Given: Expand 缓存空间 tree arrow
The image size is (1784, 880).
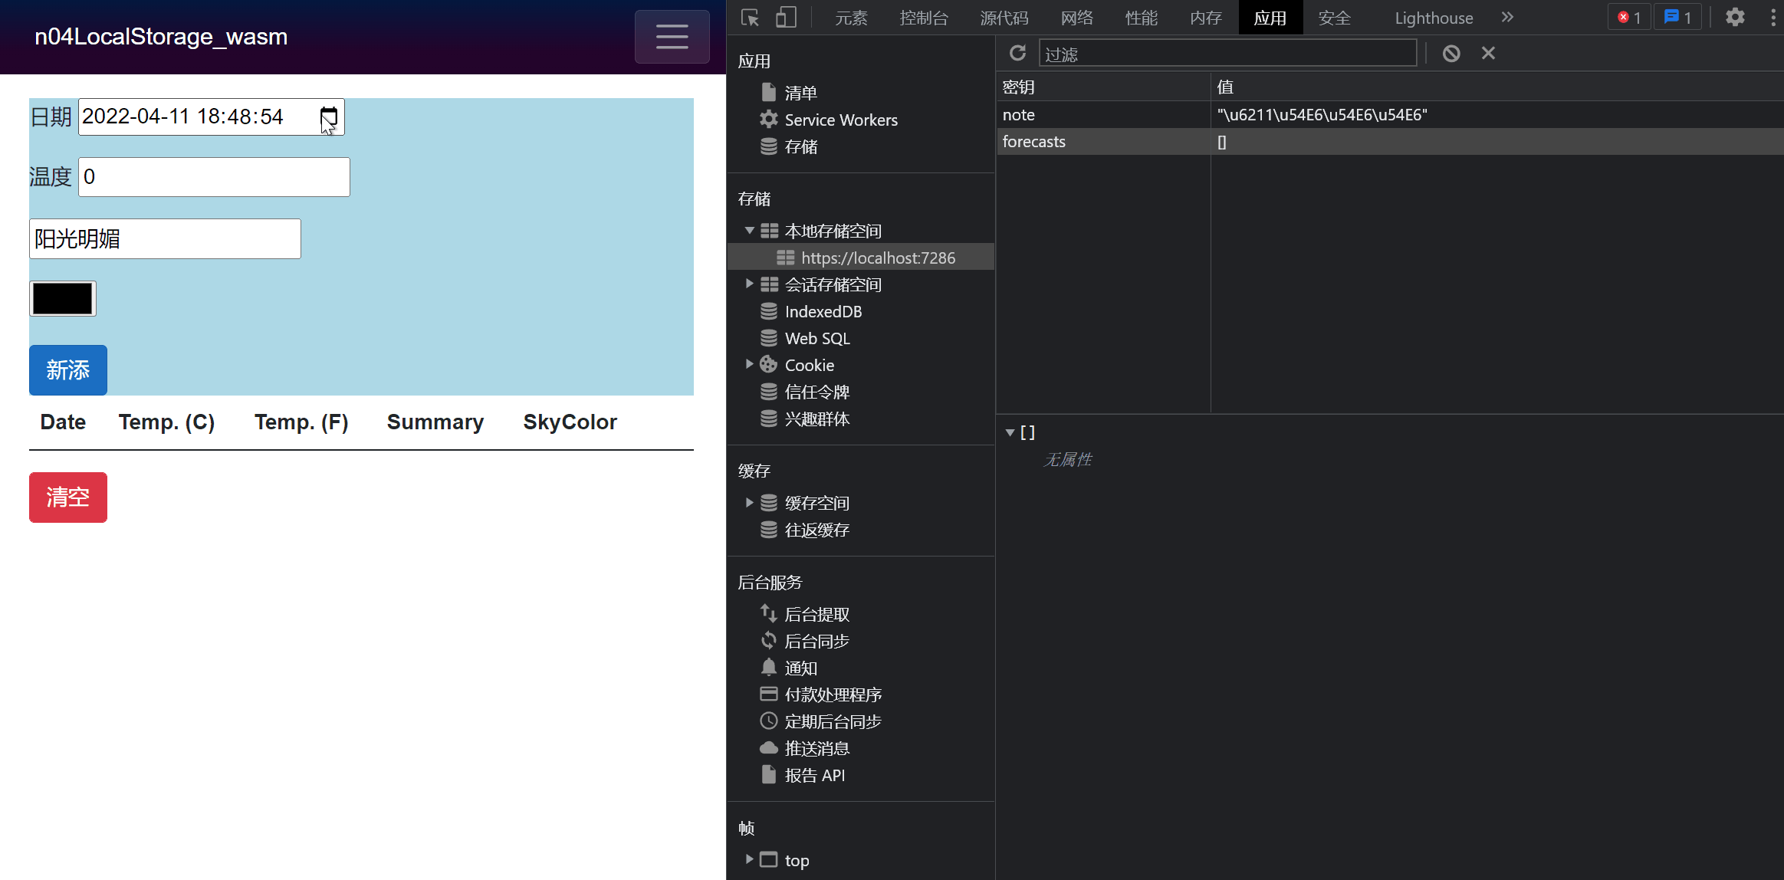Looking at the screenshot, I should [x=750, y=503].
